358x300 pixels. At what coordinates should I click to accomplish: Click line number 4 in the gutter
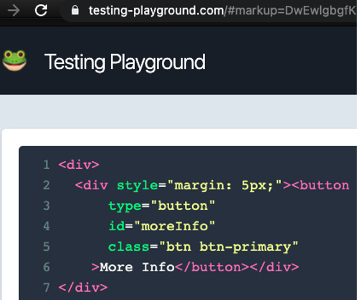(47, 226)
